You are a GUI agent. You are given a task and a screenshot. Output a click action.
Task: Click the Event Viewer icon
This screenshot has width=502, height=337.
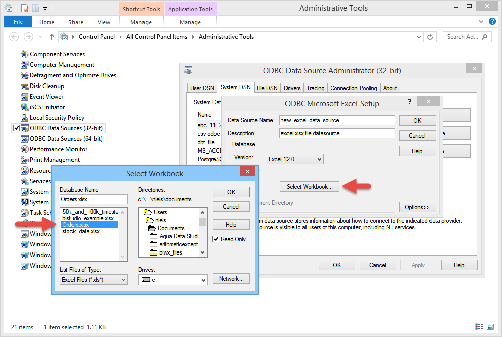(24, 97)
